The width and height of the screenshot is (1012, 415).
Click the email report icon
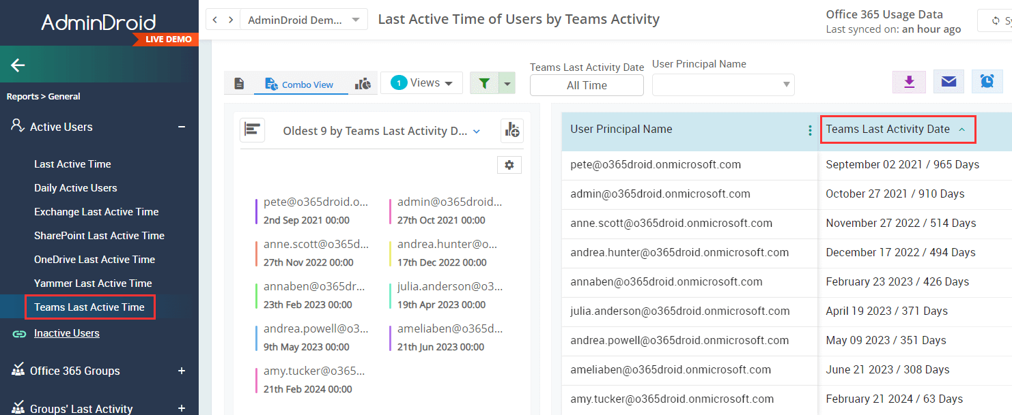click(x=948, y=80)
